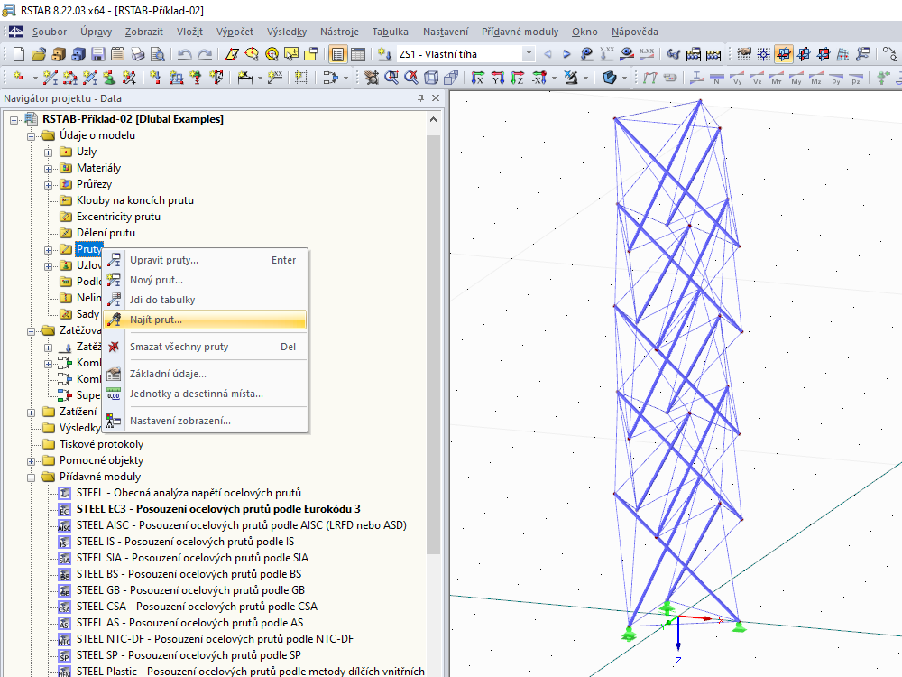
Task: Click view in Z direction icon
Action: tap(517, 77)
